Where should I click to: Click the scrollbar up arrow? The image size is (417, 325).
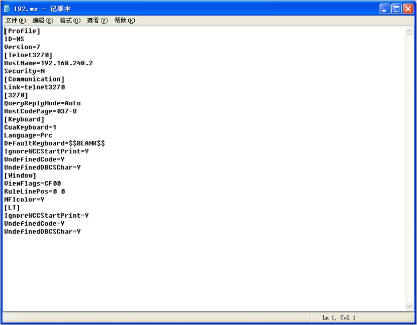pos(409,31)
